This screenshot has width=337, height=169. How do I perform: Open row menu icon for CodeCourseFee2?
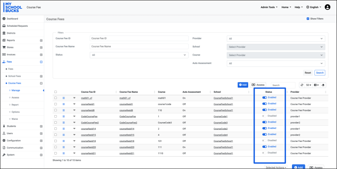point(64,123)
